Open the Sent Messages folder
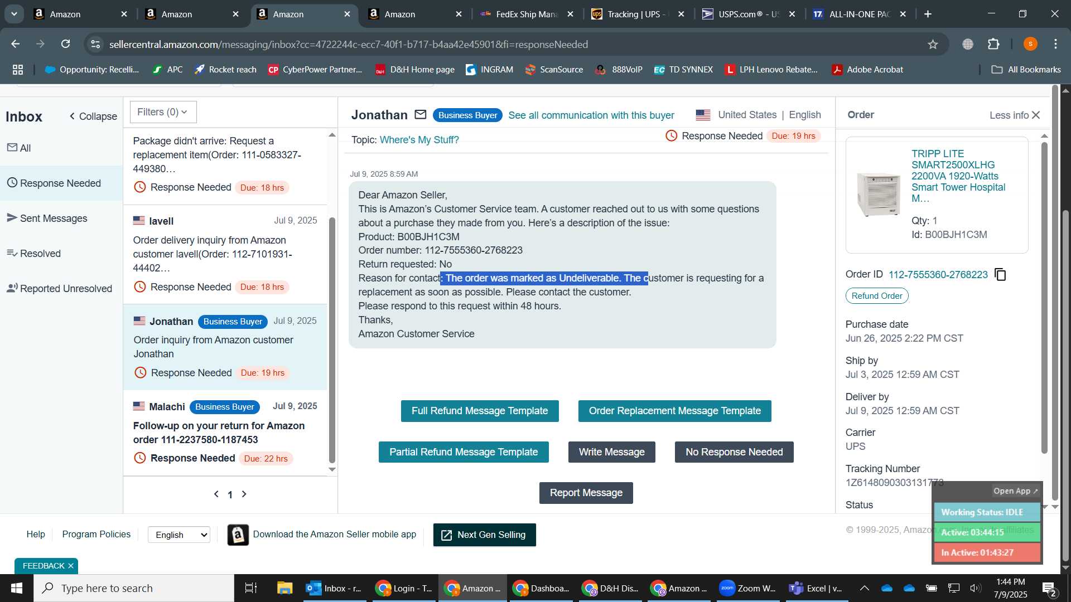Screen dimensions: 1071x602 [x=47, y=219]
